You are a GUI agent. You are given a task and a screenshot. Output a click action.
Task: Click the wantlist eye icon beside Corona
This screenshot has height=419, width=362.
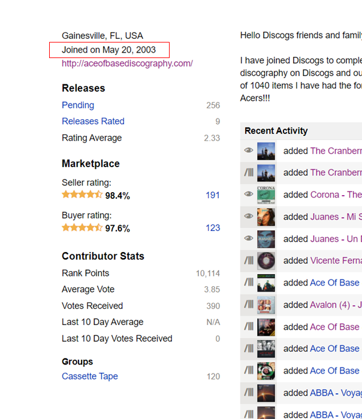249,195
